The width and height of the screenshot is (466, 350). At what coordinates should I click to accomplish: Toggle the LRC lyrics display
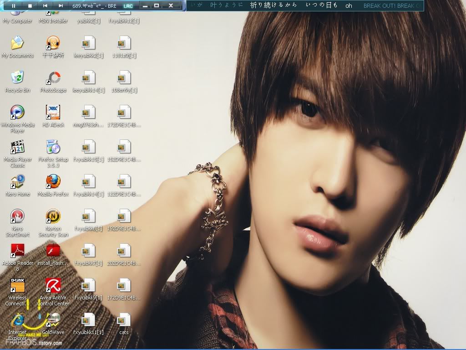[x=128, y=6]
